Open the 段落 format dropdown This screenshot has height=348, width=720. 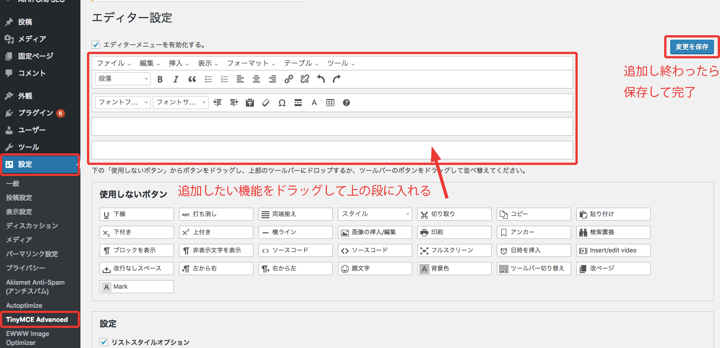tap(123, 79)
